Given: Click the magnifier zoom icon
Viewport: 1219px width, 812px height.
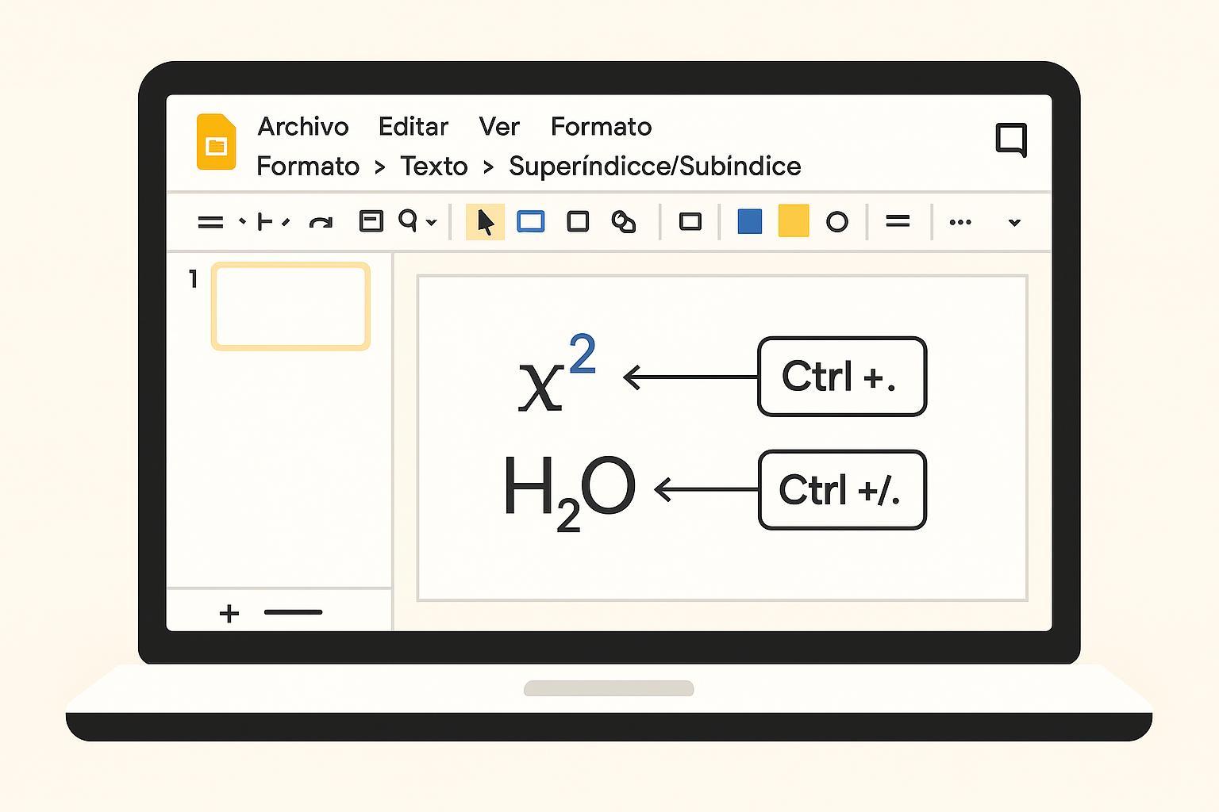Looking at the screenshot, I should (408, 220).
